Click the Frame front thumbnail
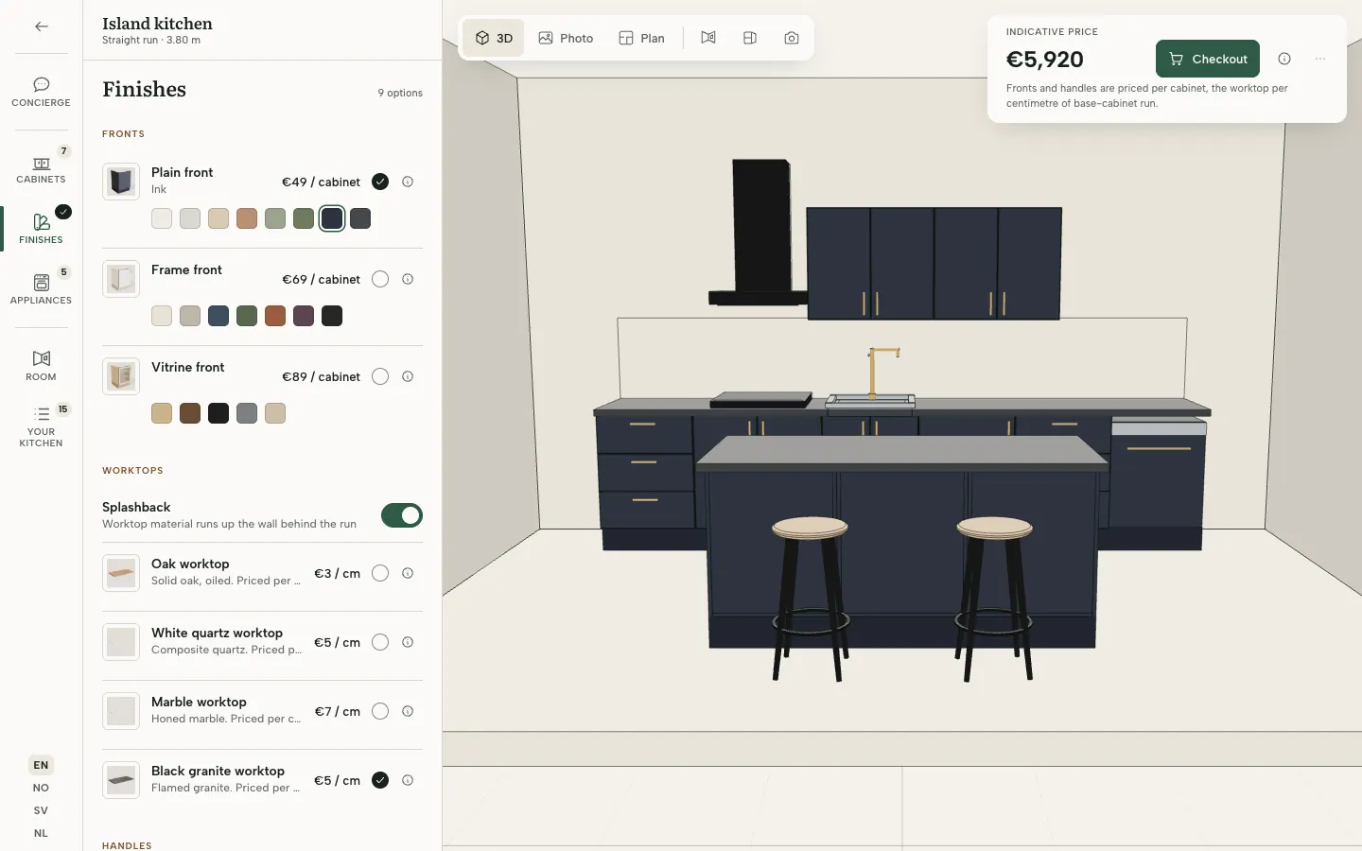Viewport: 1362px width, 851px height. pyautogui.click(x=121, y=279)
